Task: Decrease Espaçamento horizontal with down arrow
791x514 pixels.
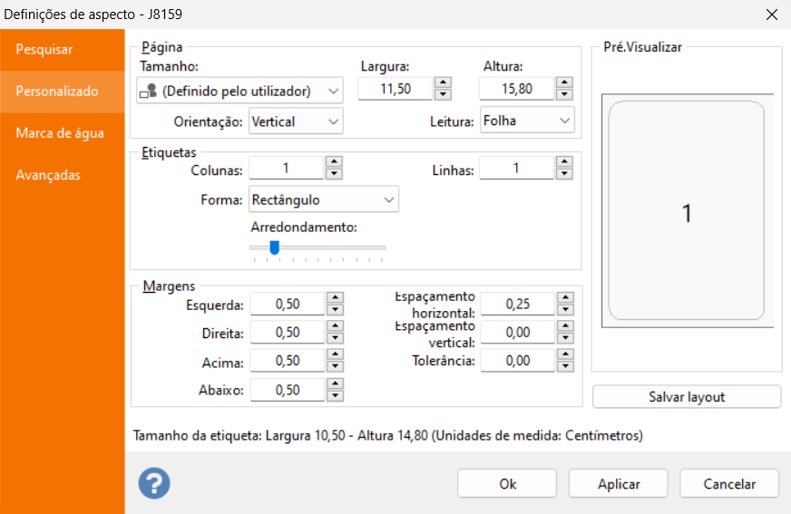Action: (565, 310)
